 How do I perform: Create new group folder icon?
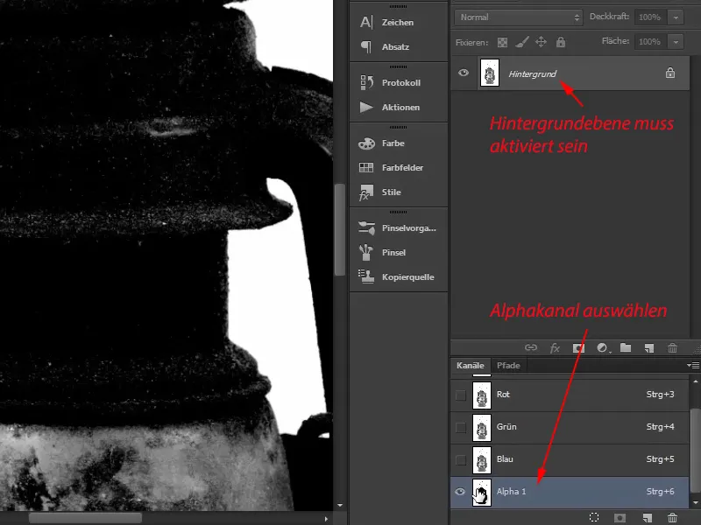(626, 347)
